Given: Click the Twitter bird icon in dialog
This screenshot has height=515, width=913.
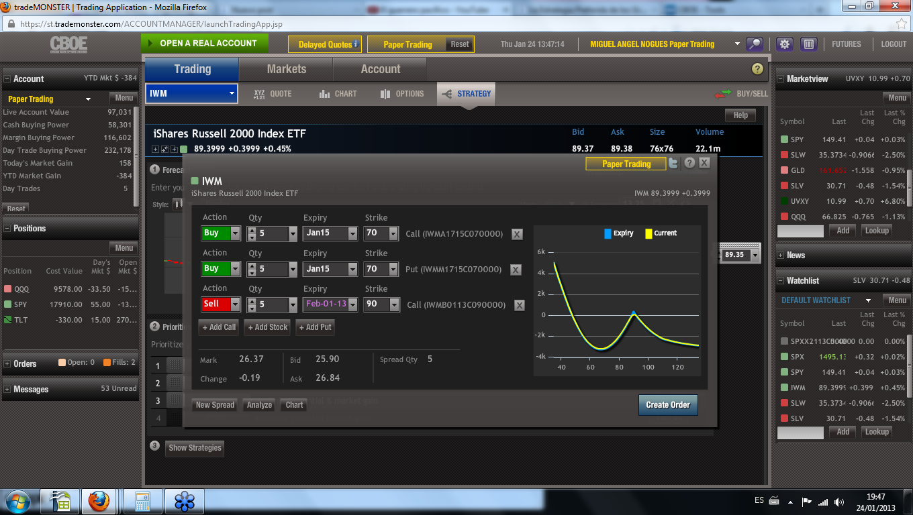Looking at the screenshot, I should pyautogui.click(x=673, y=163).
